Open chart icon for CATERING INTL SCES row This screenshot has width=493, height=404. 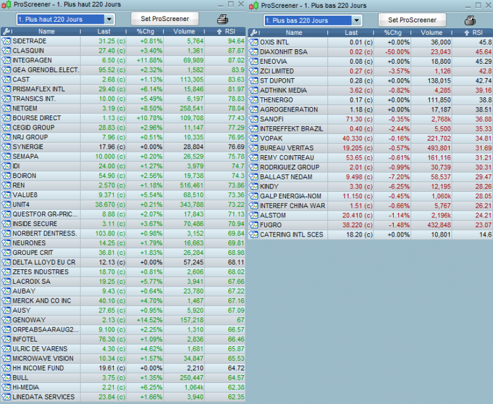[x=254, y=235]
